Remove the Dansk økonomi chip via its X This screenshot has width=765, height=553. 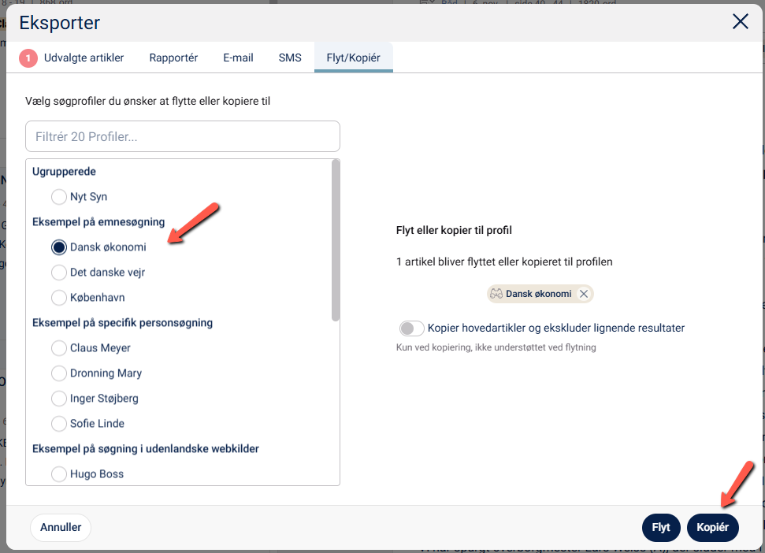coord(584,294)
